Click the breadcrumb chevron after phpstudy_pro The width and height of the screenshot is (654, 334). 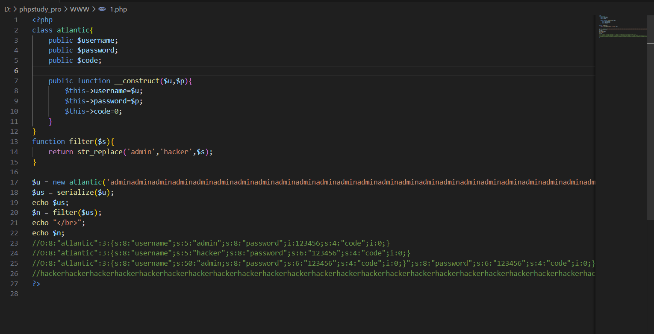(x=66, y=9)
